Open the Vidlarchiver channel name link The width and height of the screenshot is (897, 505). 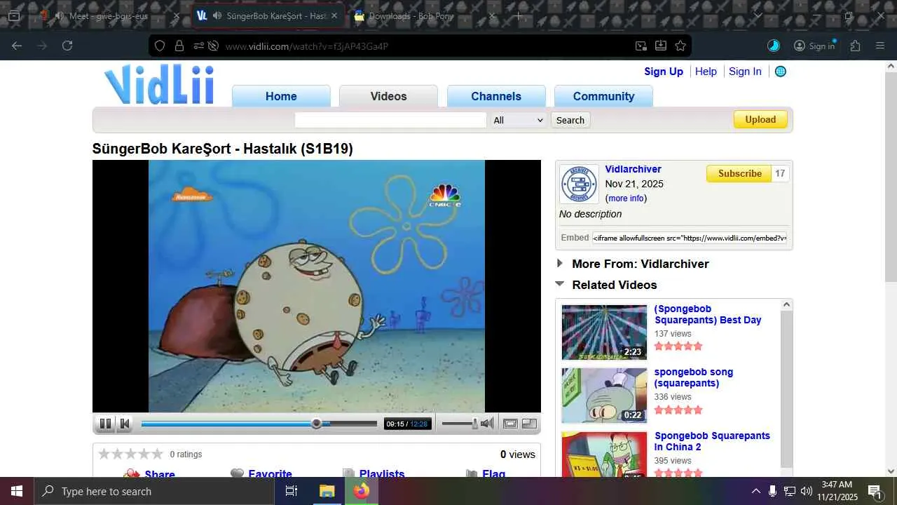[633, 169]
